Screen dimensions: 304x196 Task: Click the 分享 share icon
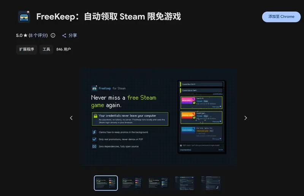[x=64, y=35]
